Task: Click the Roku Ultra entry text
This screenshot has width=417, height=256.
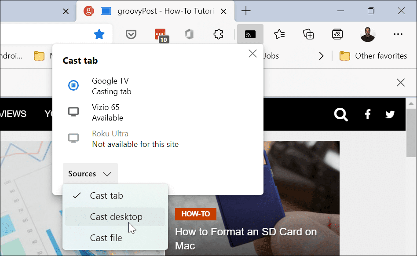Action: click(135, 139)
